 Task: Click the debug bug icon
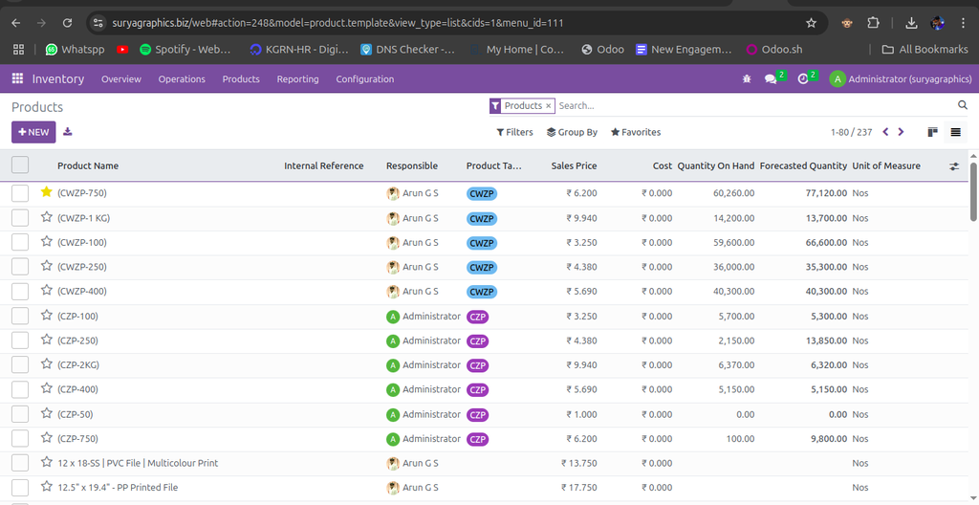click(746, 79)
